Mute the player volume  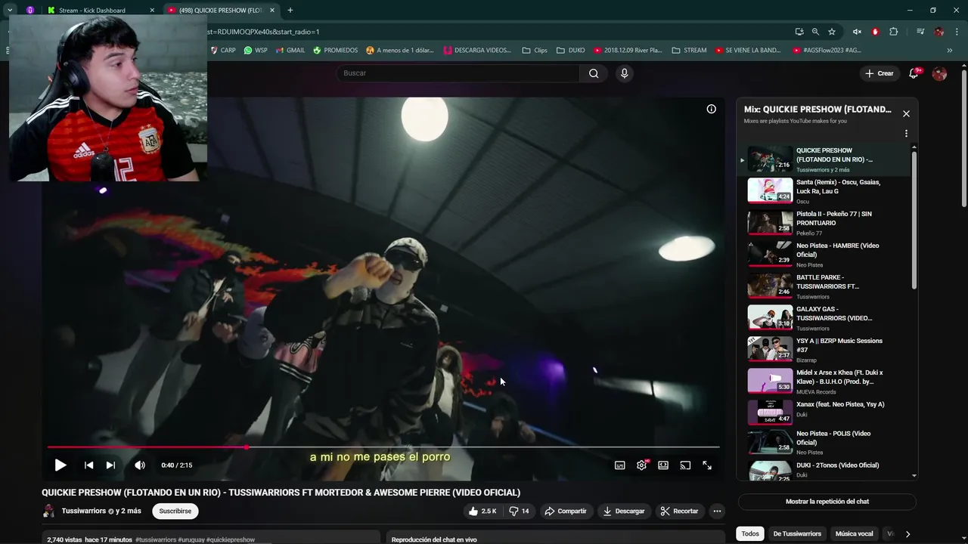140,465
